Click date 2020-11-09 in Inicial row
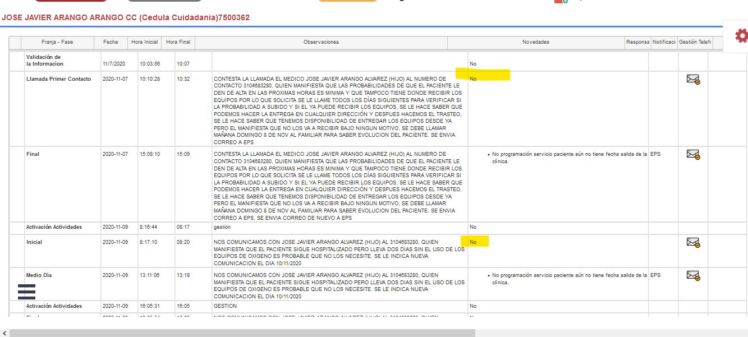Viewport: 748px width, 337px height. tap(115, 242)
